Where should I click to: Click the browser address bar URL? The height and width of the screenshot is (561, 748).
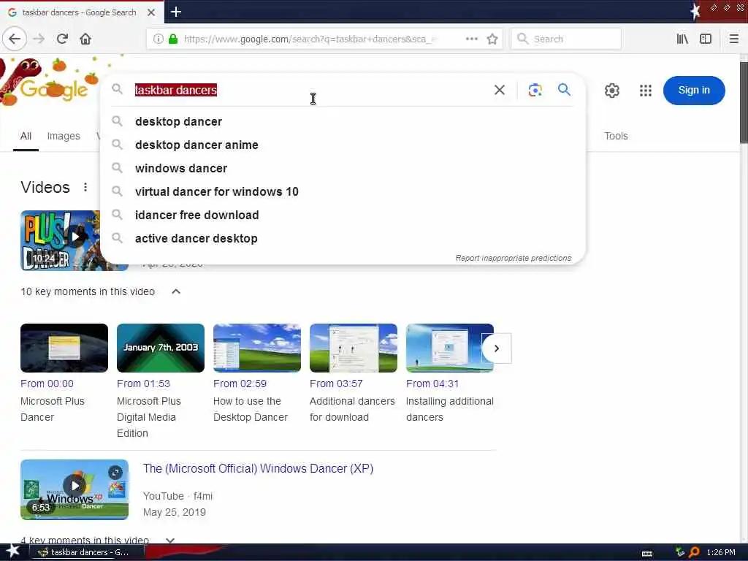click(x=309, y=39)
